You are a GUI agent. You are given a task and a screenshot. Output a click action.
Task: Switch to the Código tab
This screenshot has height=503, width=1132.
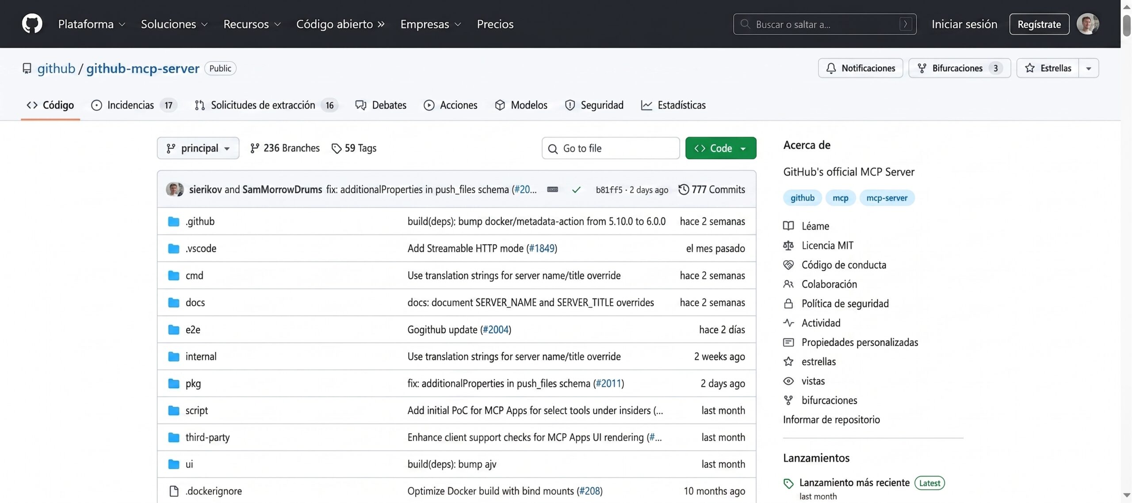(50, 105)
